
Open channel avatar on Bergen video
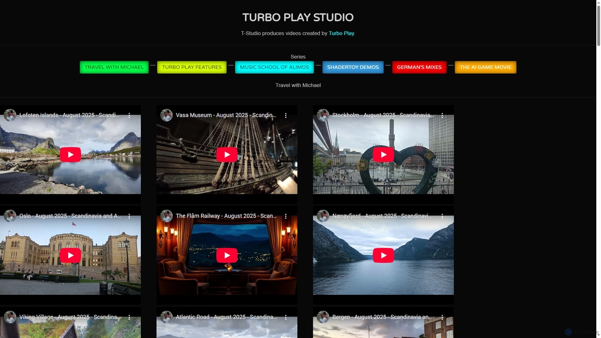(x=323, y=317)
